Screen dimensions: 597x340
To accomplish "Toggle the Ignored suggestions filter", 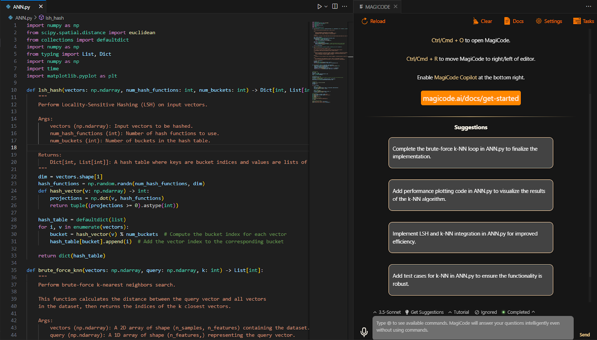I will tap(486, 312).
